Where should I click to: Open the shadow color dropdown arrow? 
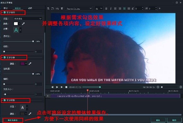26,113
